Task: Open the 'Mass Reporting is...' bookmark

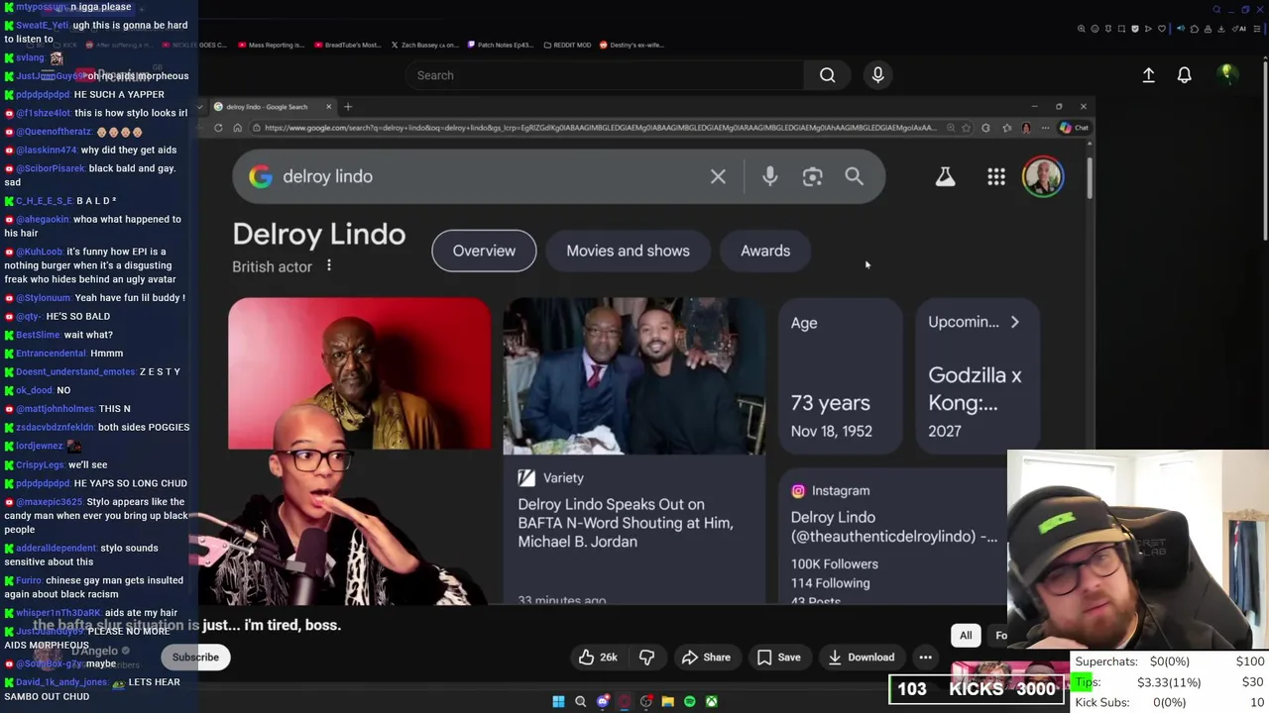Action: tap(270, 45)
